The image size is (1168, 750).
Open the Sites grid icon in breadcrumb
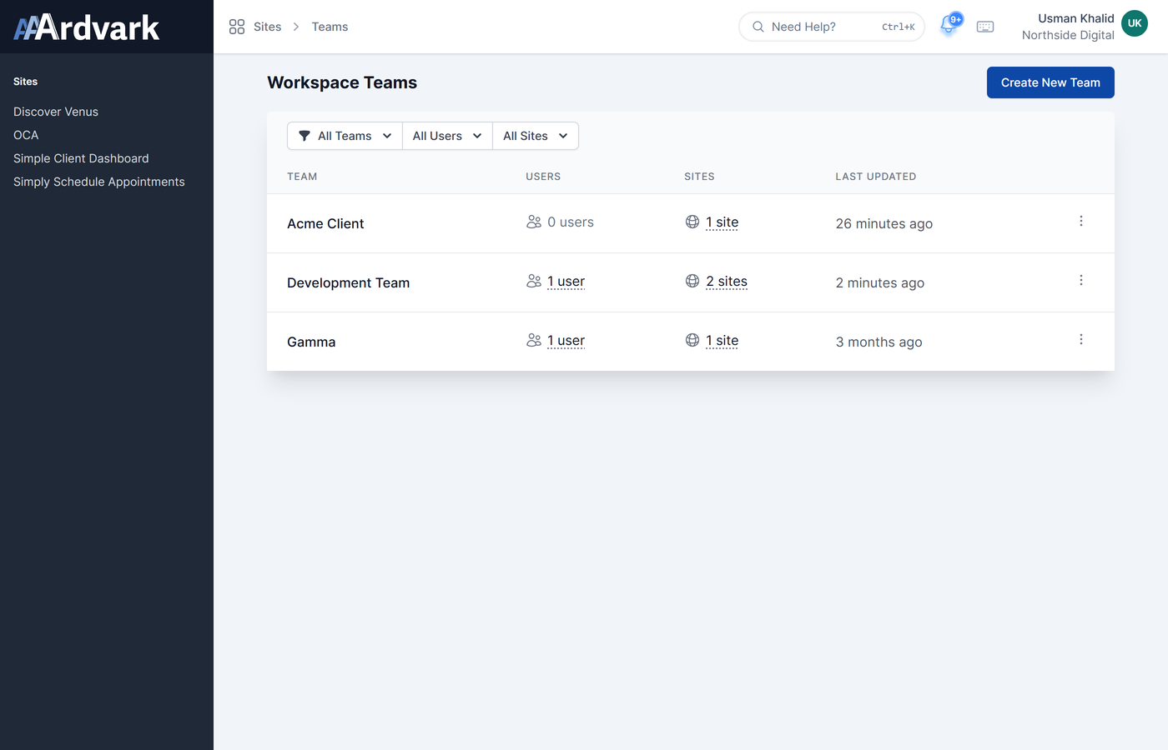pos(237,27)
